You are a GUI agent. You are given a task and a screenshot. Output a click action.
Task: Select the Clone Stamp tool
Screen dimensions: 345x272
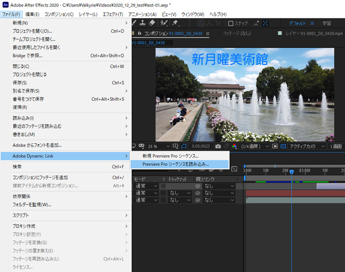click(x=142, y=23)
